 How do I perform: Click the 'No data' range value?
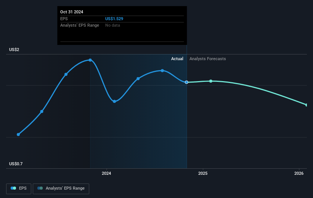pyautogui.click(x=112, y=26)
